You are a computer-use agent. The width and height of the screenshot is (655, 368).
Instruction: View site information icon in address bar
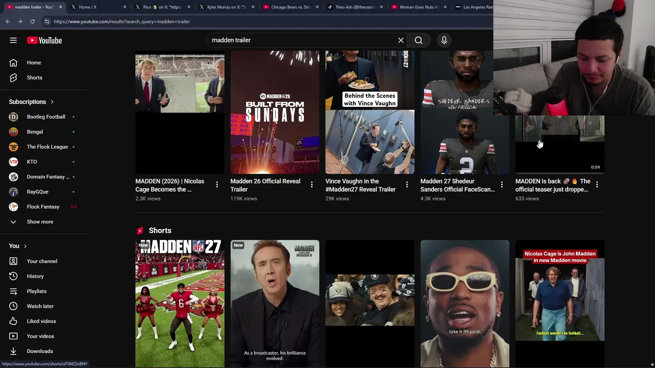click(x=47, y=21)
